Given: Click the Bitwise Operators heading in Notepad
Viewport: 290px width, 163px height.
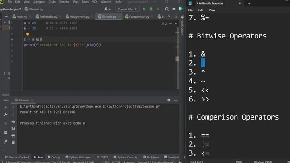Looking at the screenshot, I should point(227,36).
